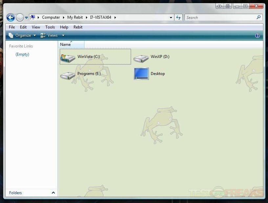Open the Organize dropdown menu

tap(22, 35)
